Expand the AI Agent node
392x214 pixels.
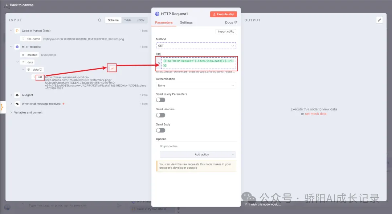(x=11, y=95)
